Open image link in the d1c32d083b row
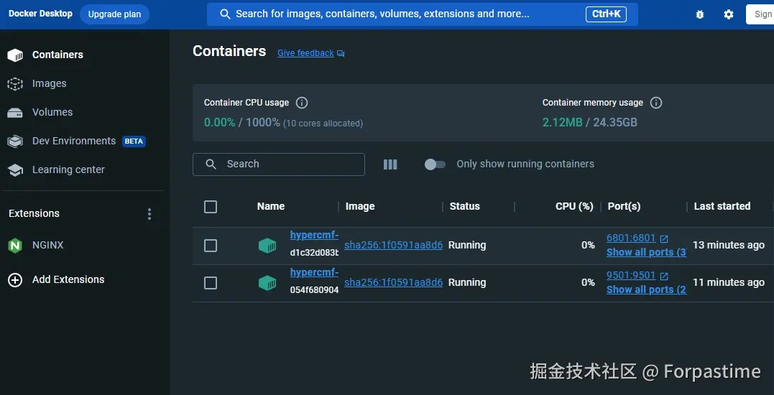The width and height of the screenshot is (774, 395). pos(393,245)
